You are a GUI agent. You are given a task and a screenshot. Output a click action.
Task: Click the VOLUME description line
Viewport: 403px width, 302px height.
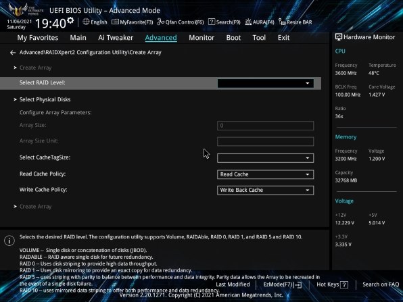(83, 251)
